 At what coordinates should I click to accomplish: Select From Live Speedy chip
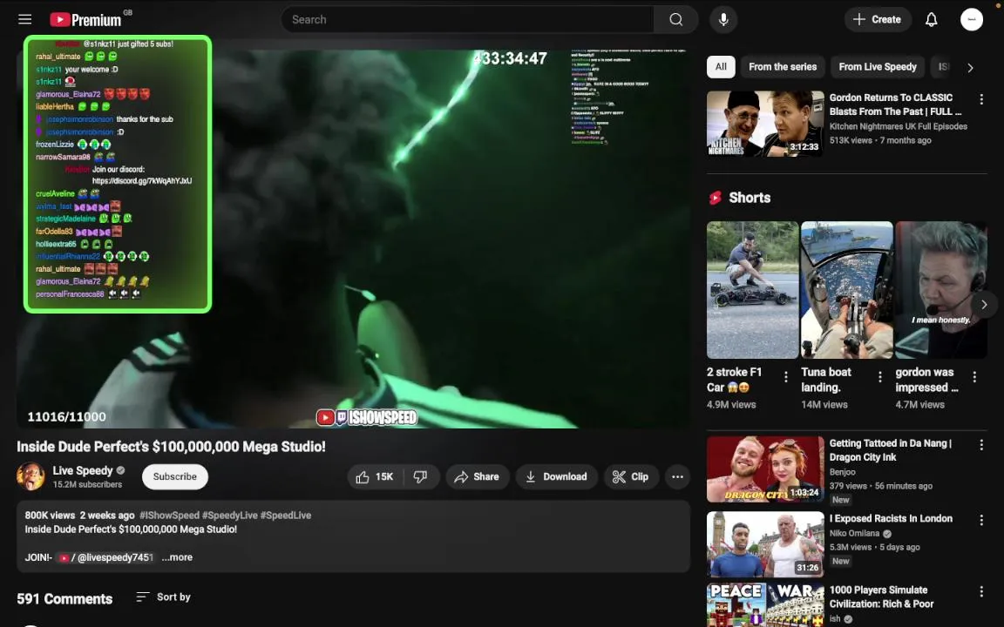coord(878,66)
